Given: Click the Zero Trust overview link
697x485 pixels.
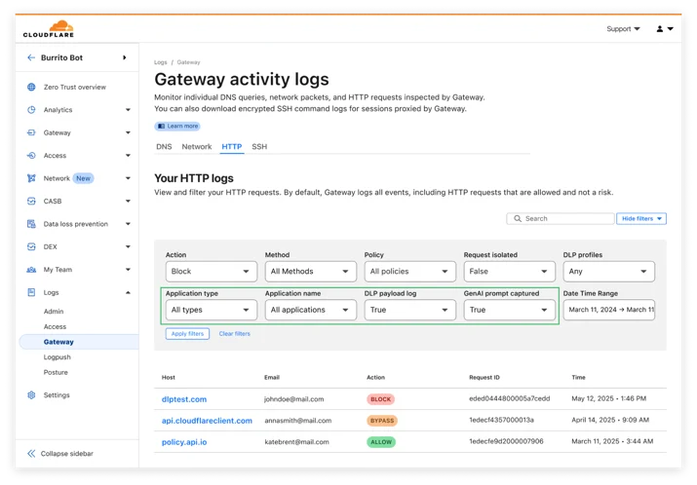Looking at the screenshot, I should pyautogui.click(x=75, y=87).
